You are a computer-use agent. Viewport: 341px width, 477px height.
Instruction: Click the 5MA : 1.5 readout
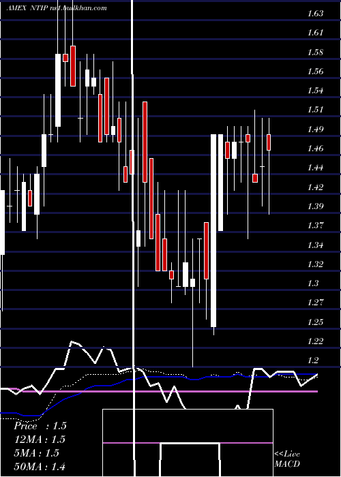coord(36,453)
